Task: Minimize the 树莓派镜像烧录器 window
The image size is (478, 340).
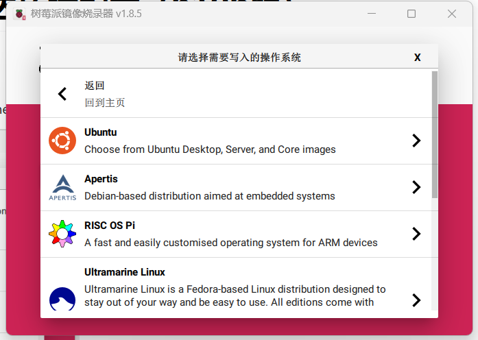Action: click(x=372, y=14)
